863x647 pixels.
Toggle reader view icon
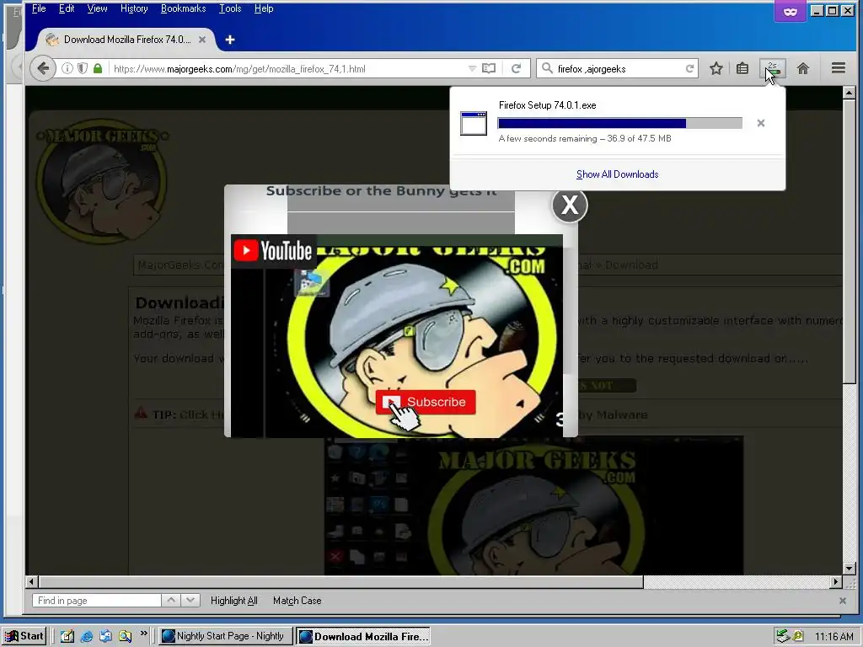489,68
